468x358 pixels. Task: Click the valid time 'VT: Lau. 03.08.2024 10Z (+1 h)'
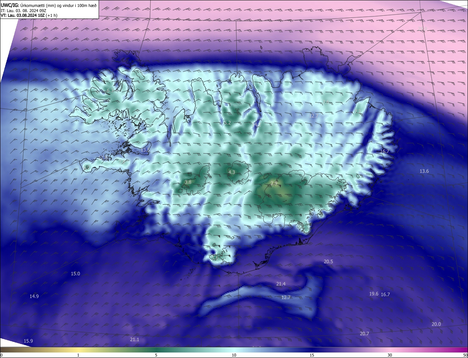[29, 15]
